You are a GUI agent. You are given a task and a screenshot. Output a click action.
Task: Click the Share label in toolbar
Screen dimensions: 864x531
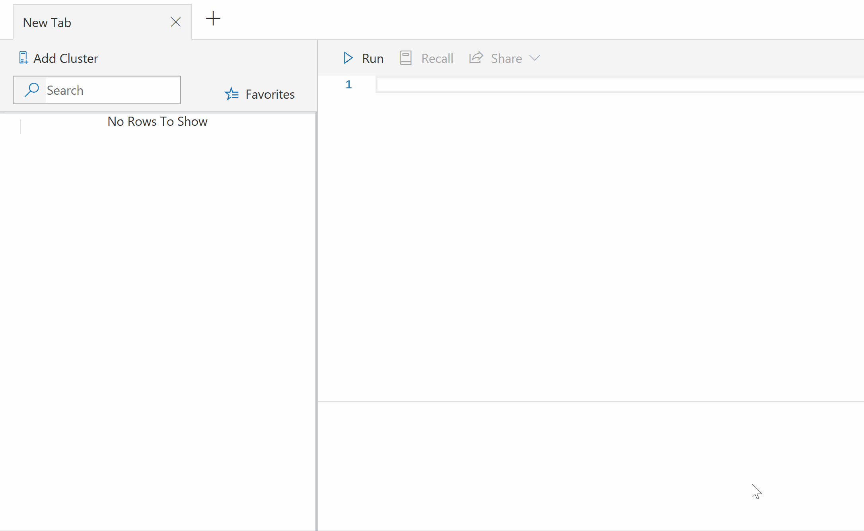(506, 59)
